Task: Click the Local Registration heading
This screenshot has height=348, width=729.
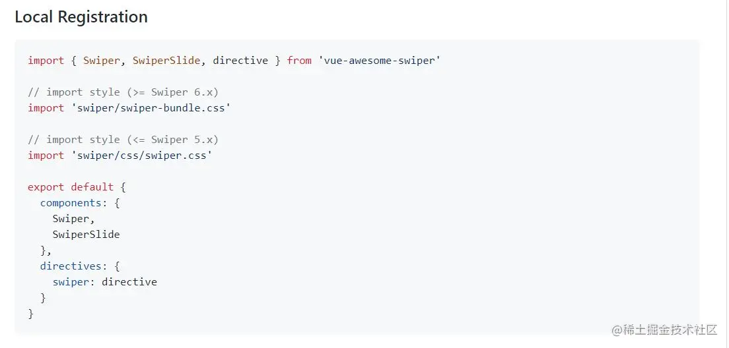Action: [81, 17]
